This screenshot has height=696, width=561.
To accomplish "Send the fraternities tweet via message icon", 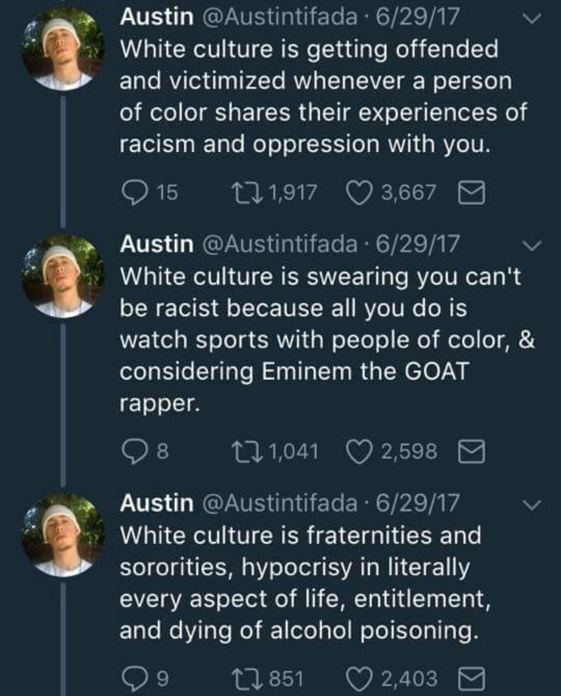I will point(472,678).
